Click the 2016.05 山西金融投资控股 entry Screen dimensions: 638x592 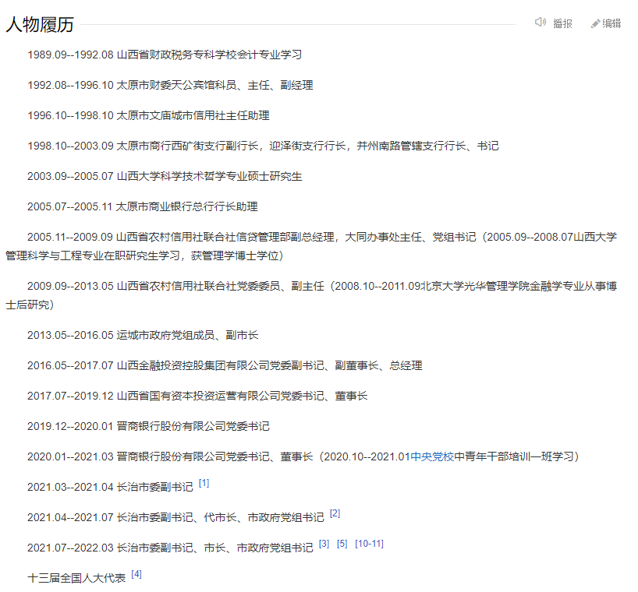pyautogui.click(x=219, y=365)
